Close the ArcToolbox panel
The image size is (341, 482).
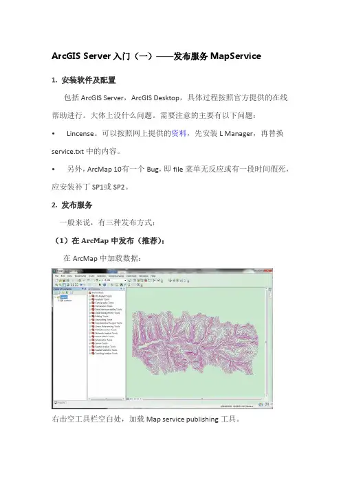click(124, 289)
